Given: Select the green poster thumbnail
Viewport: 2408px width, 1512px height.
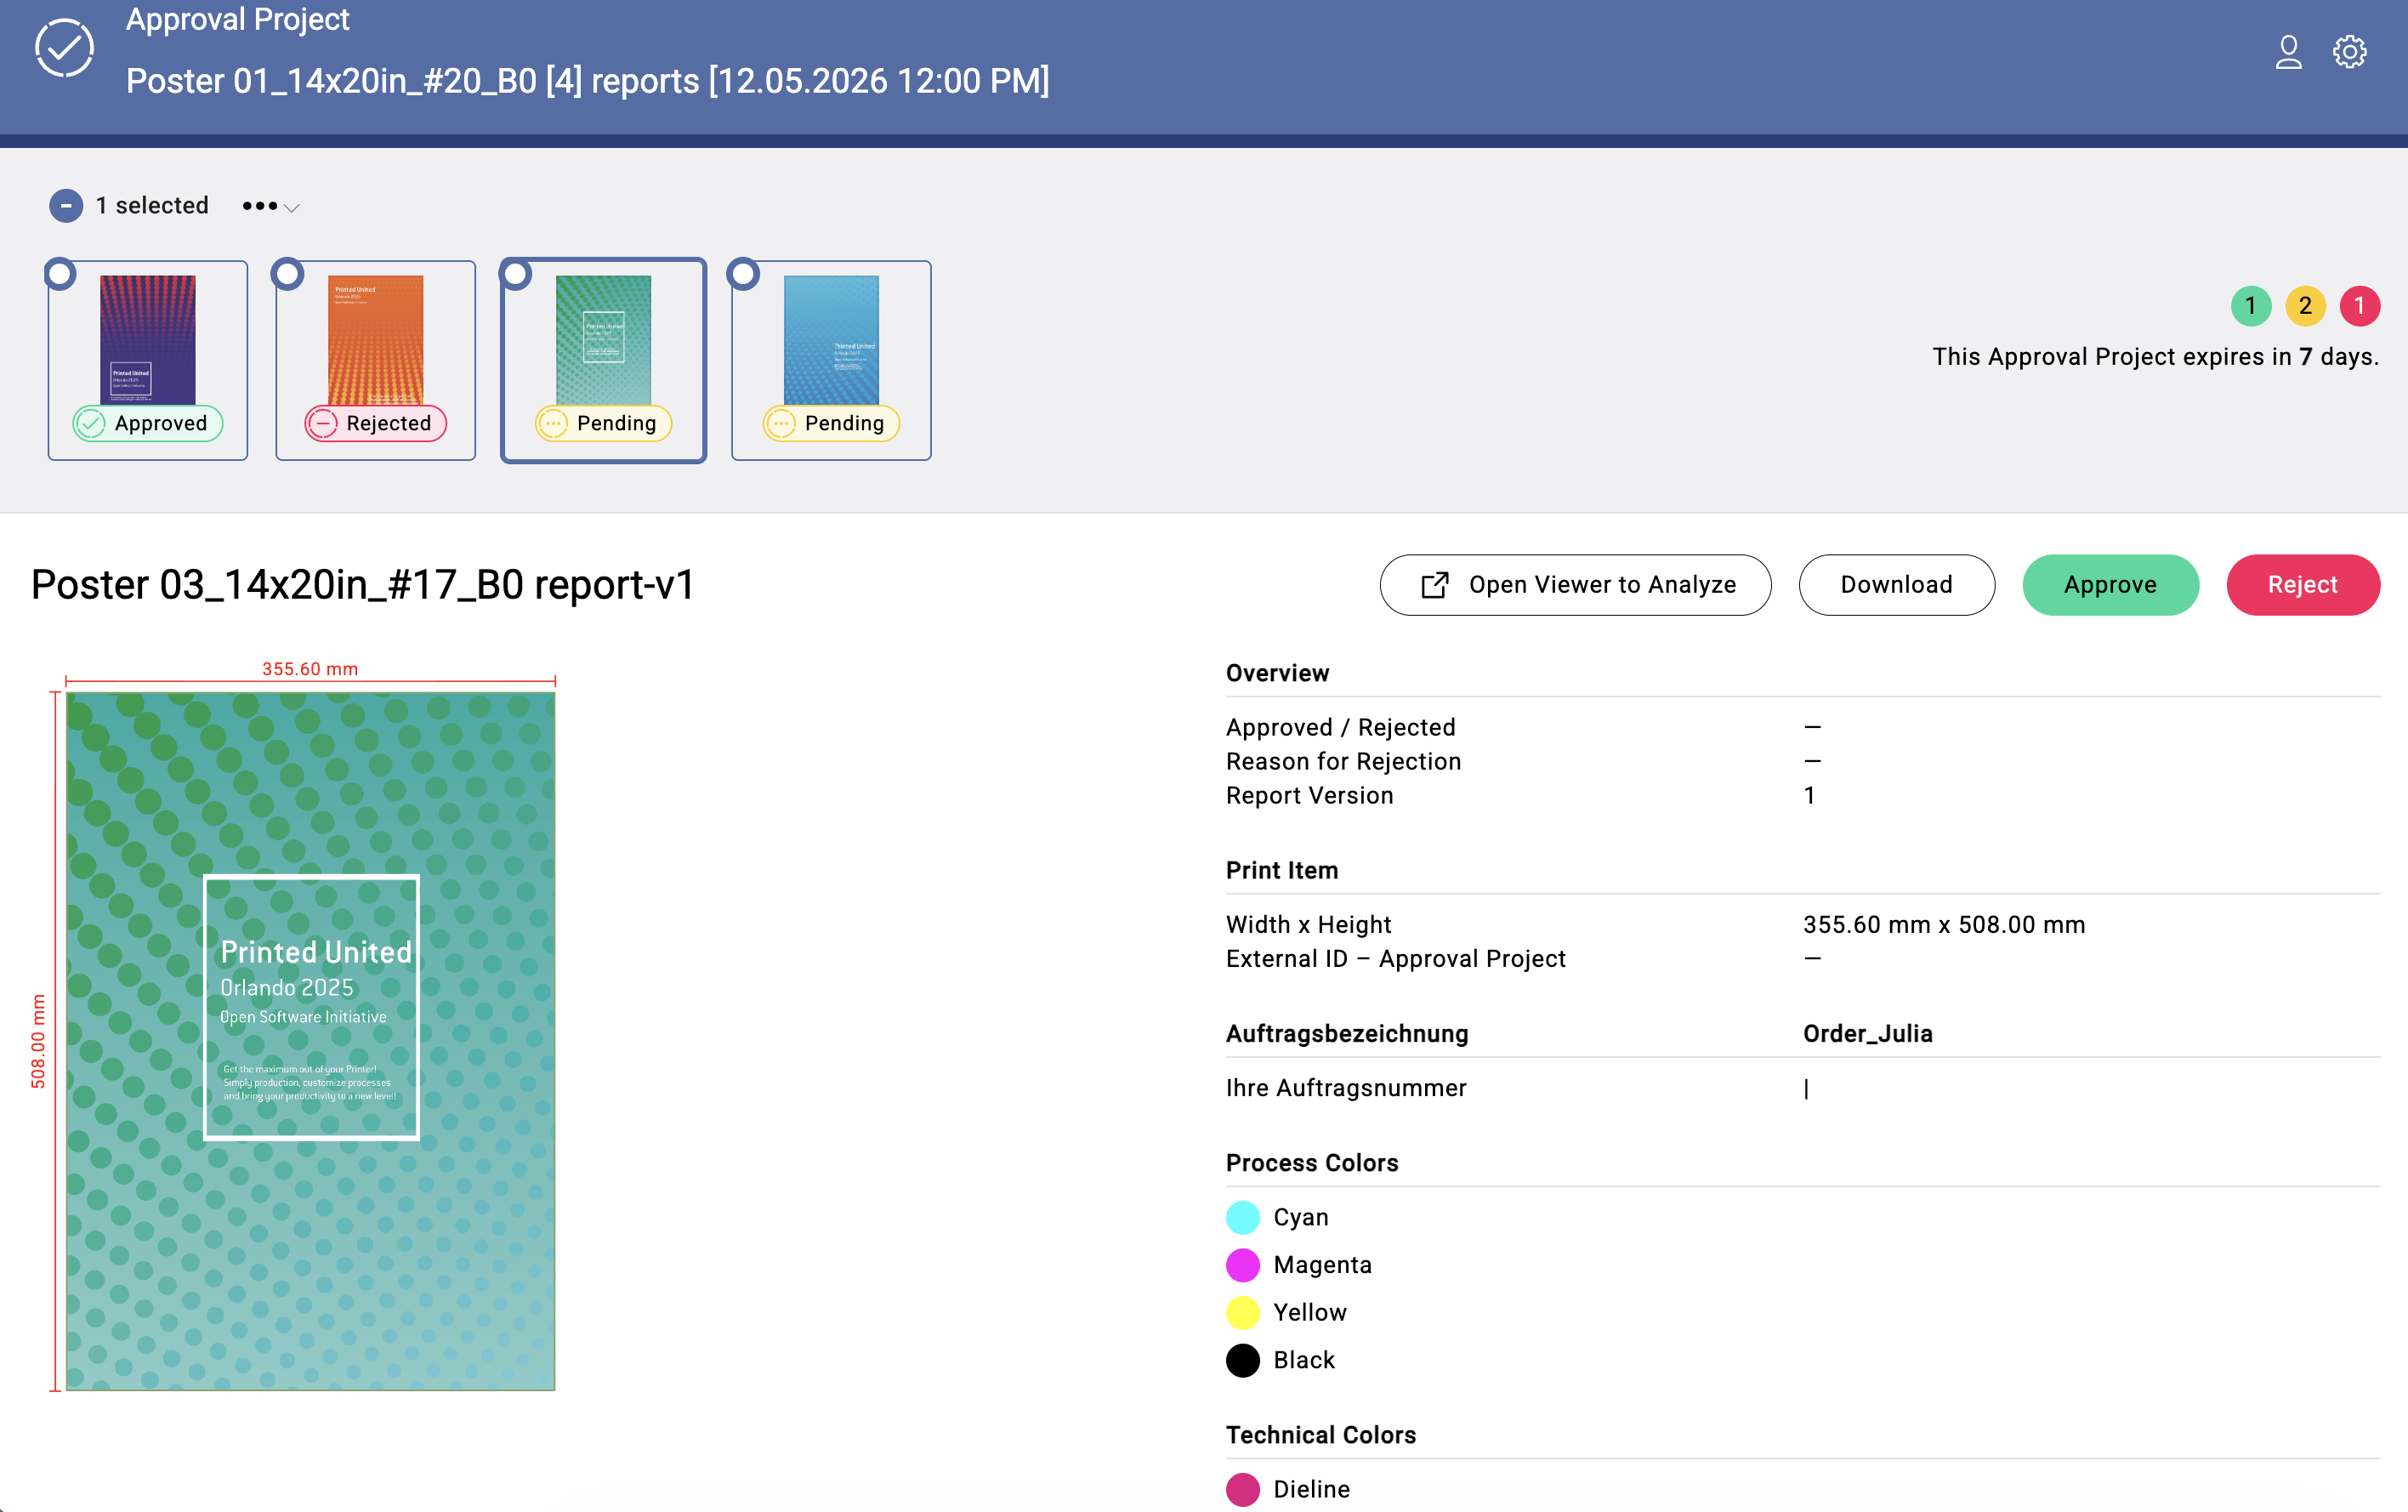Looking at the screenshot, I should point(604,340).
